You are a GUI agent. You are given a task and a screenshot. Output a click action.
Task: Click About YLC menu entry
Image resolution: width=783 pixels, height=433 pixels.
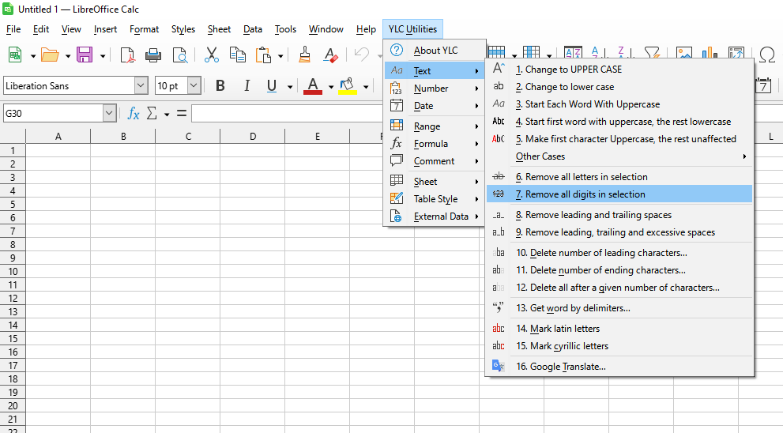435,51
